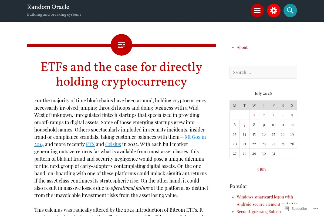The image size is (324, 216).
Task: Select July 1 in the calendar
Action: 254,115
